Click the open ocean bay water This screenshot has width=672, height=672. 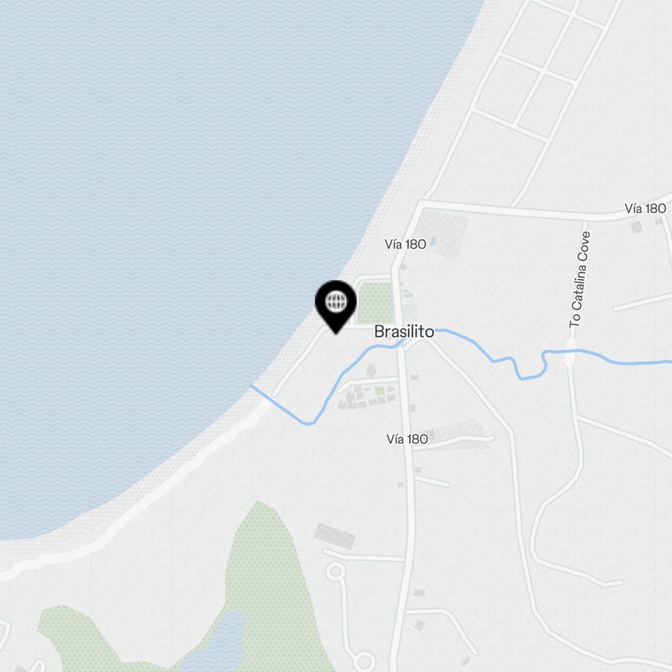point(180,214)
